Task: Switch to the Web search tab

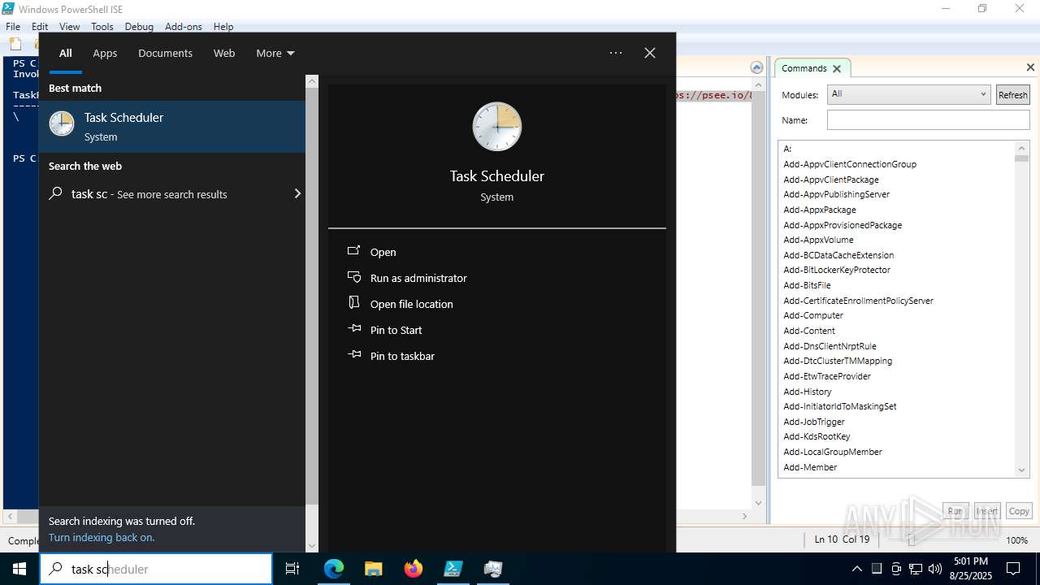Action: [224, 53]
